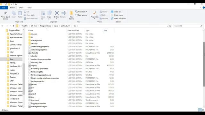Click History in the Open group

click(104, 19)
